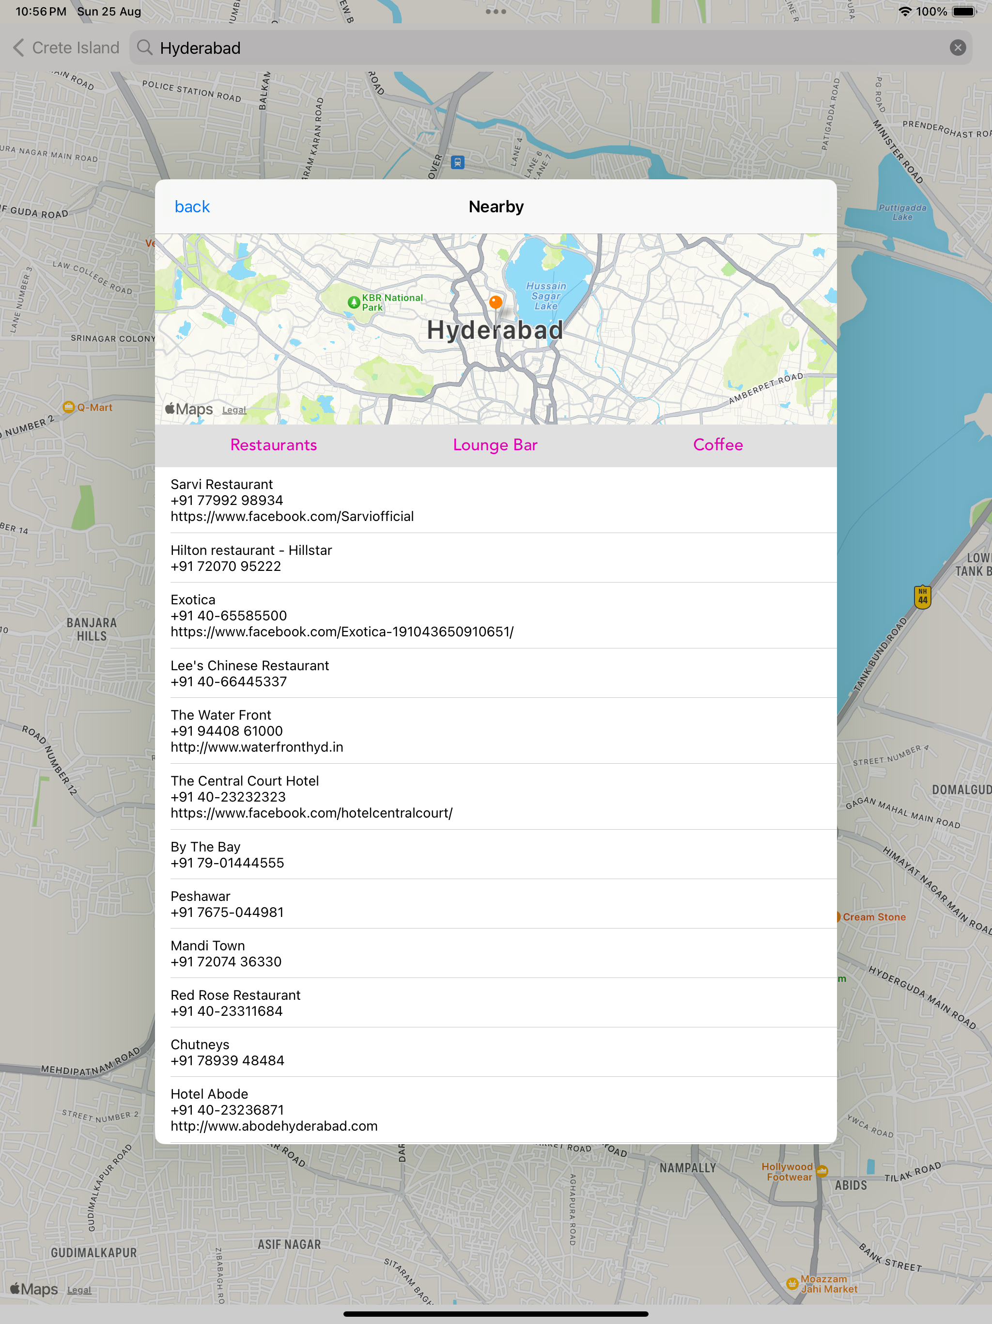Tap phone number +91 79-01444555

point(227,863)
